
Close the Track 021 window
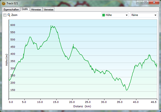tap(154, 2)
